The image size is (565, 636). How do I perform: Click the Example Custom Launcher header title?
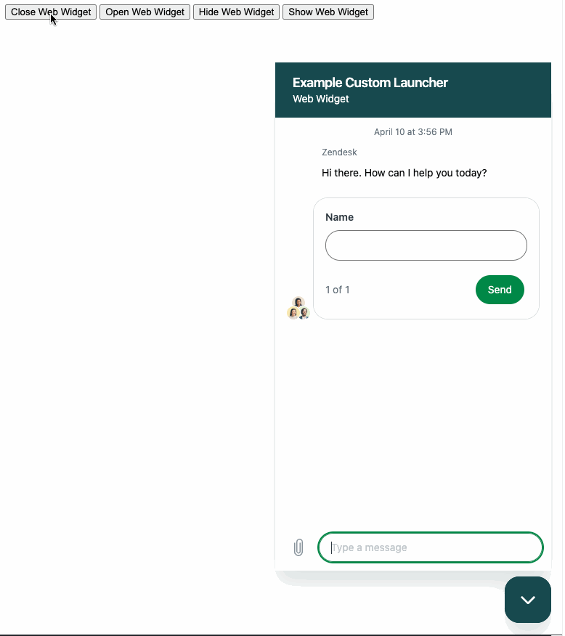370,83
